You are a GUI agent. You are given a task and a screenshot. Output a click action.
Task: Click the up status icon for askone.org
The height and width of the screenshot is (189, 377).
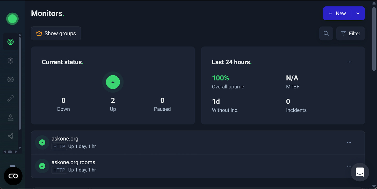(x=42, y=143)
